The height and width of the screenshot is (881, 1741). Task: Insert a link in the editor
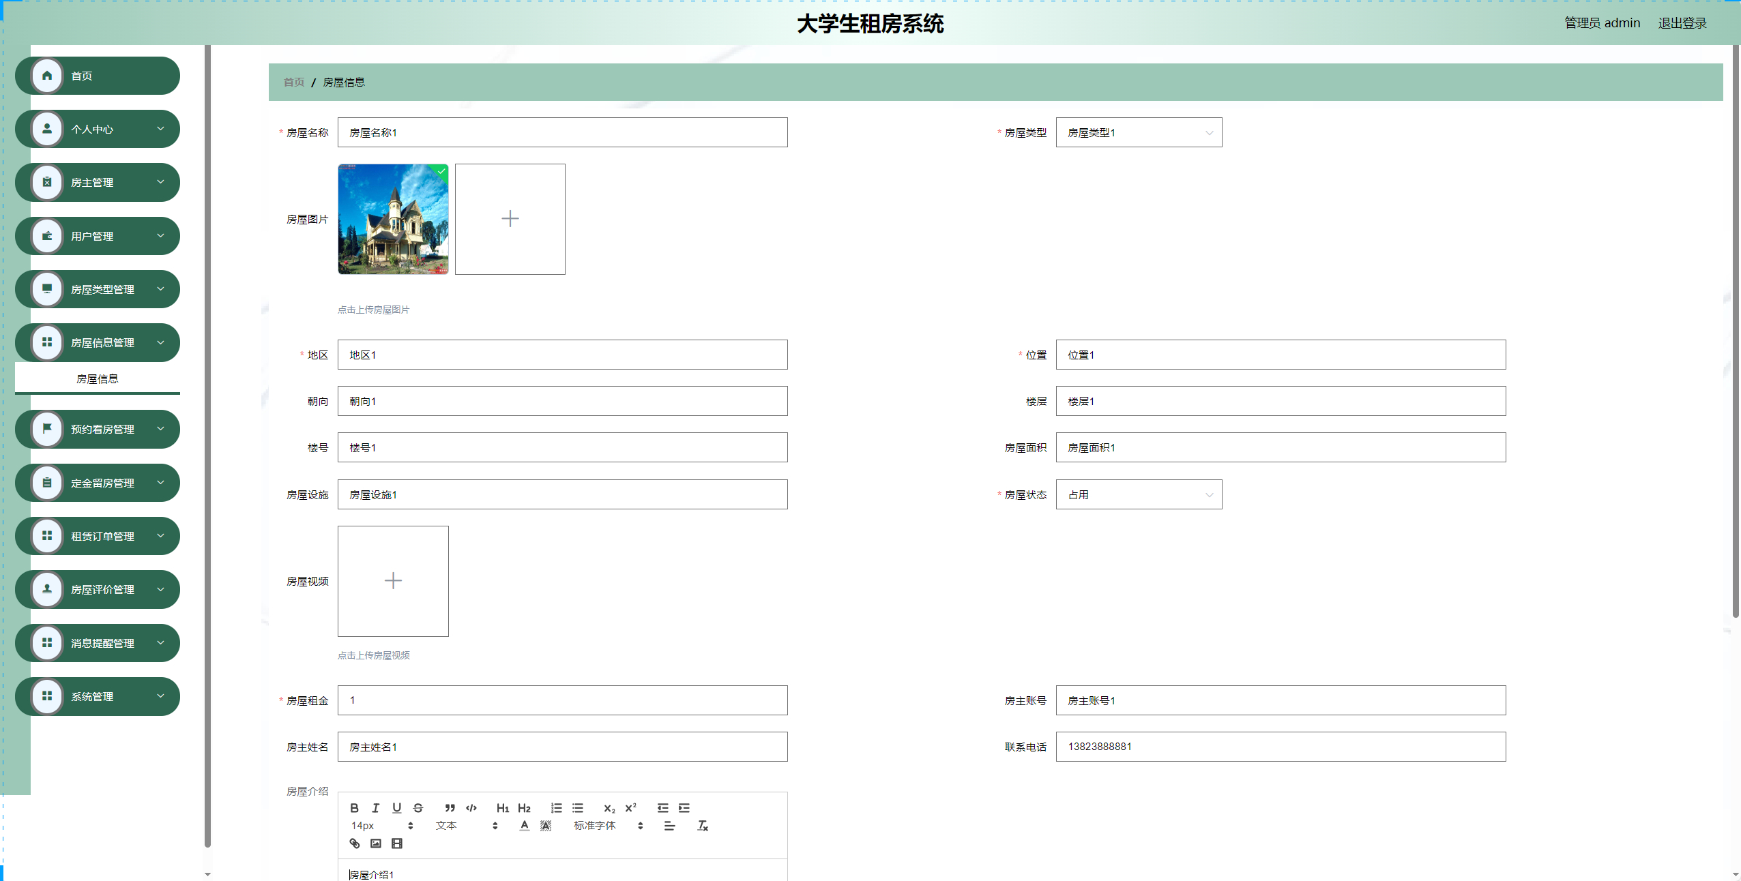[x=355, y=843]
